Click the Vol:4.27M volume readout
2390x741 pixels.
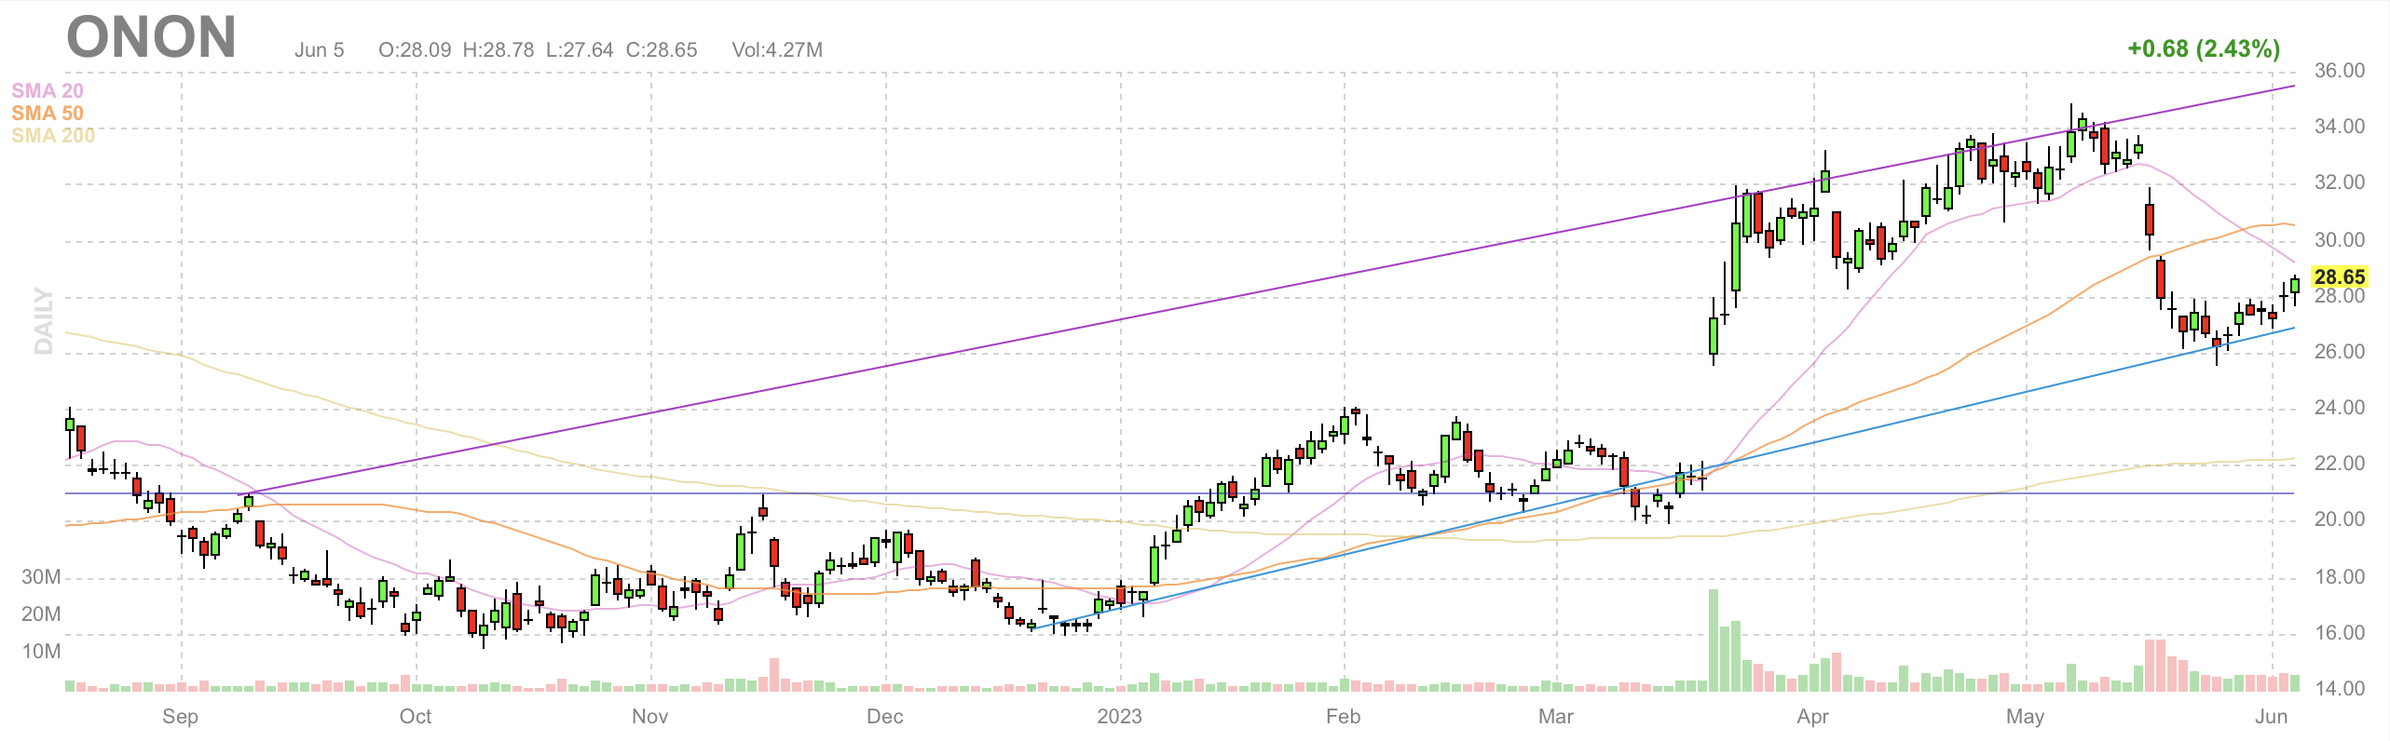click(x=776, y=50)
